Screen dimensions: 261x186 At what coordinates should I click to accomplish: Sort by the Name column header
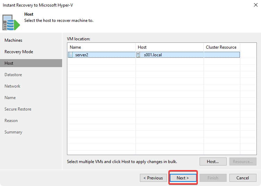pos(75,47)
